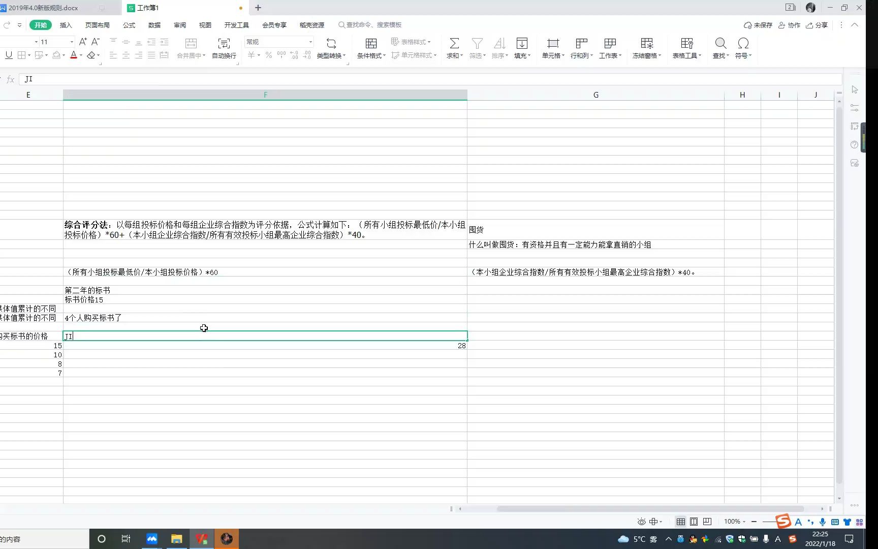Click the 查找 find magnifier icon
The width and height of the screenshot is (878, 549).
[720, 43]
